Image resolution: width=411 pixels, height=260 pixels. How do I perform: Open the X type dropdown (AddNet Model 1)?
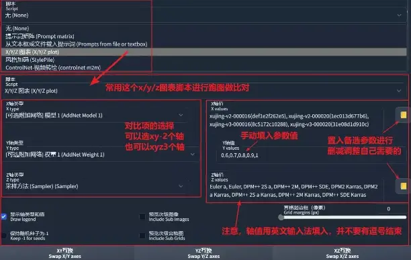point(95,116)
